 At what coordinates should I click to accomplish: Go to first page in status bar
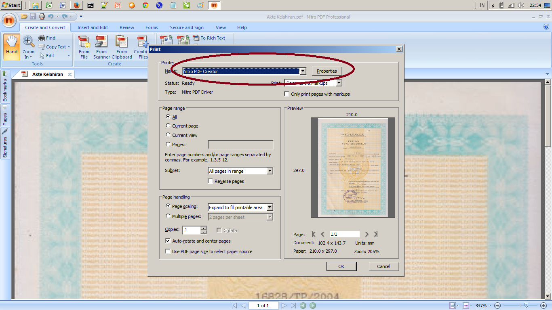pos(234,306)
